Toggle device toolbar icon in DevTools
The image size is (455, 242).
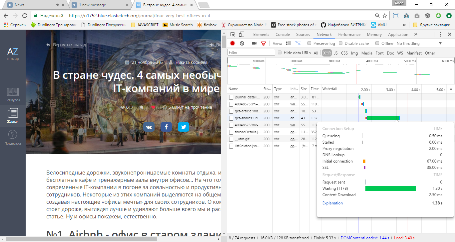tap(241, 34)
